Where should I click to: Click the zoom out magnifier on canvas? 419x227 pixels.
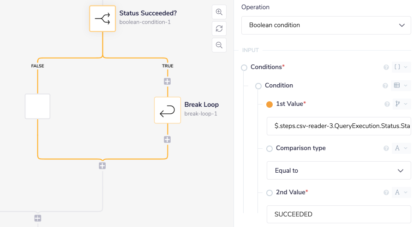219,45
